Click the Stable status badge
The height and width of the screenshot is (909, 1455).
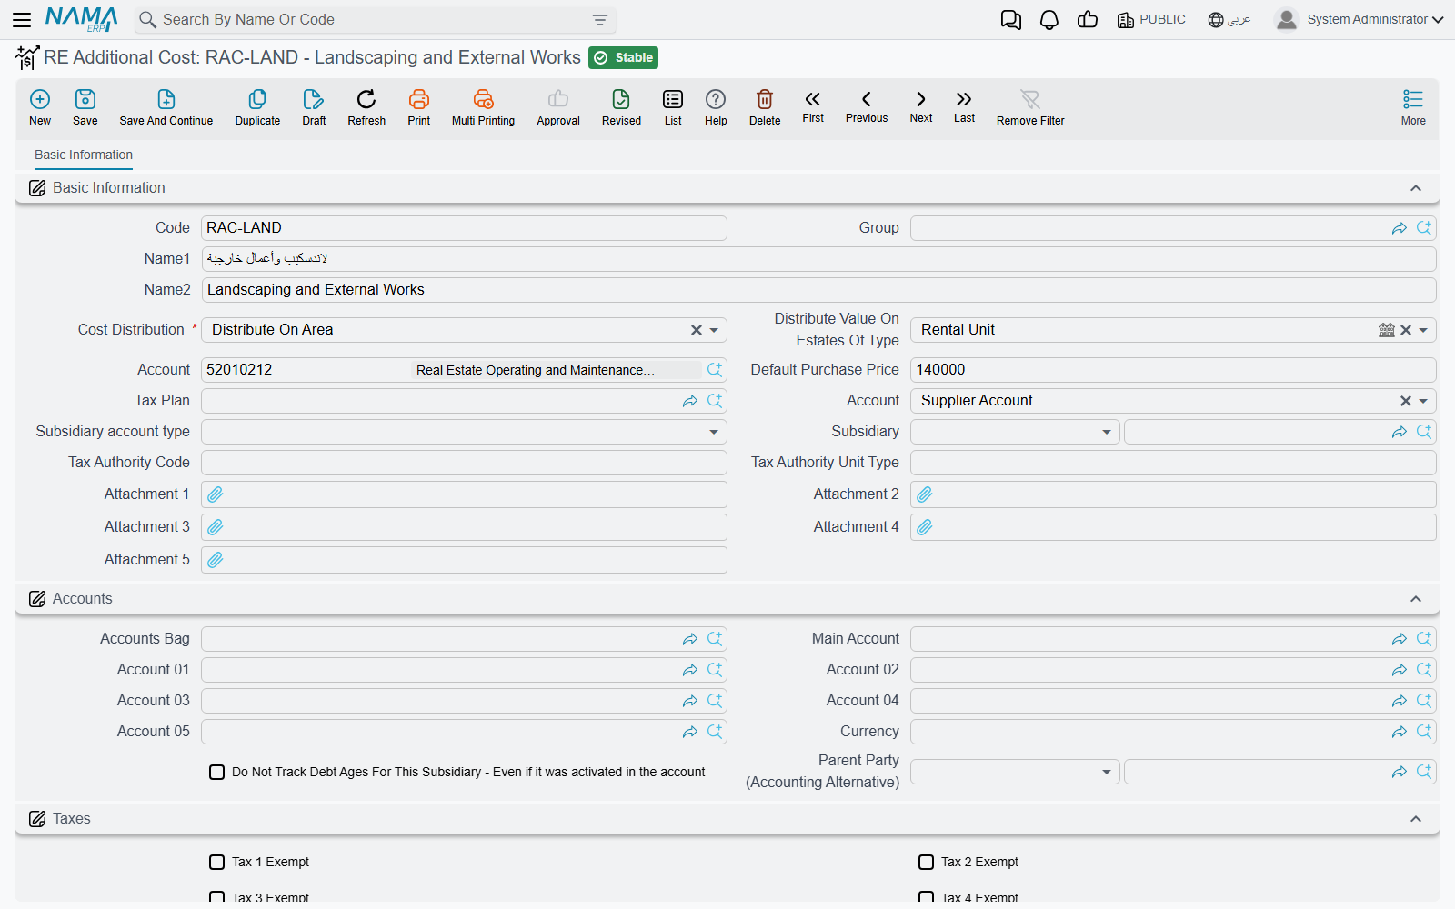point(623,57)
